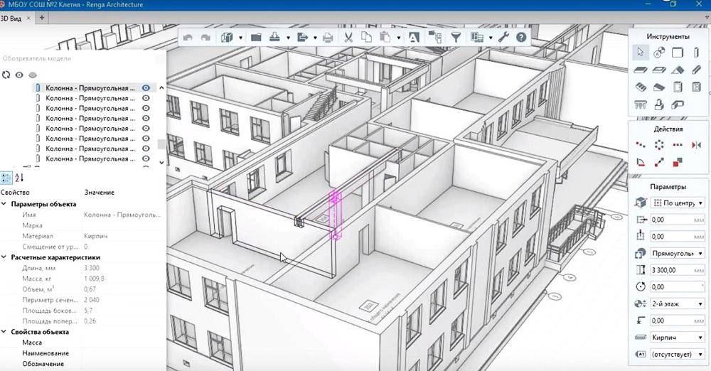The width and height of the screenshot is (711, 371).
Task: Click the 3 300,00 height input field
Action: click(673, 270)
